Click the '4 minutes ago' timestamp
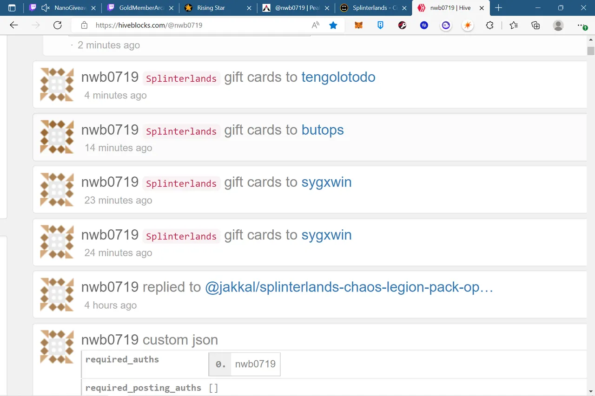 click(x=115, y=95)
